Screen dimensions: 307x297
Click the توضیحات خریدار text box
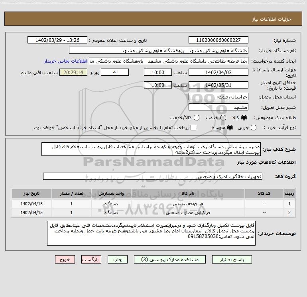tap(151, 233)
